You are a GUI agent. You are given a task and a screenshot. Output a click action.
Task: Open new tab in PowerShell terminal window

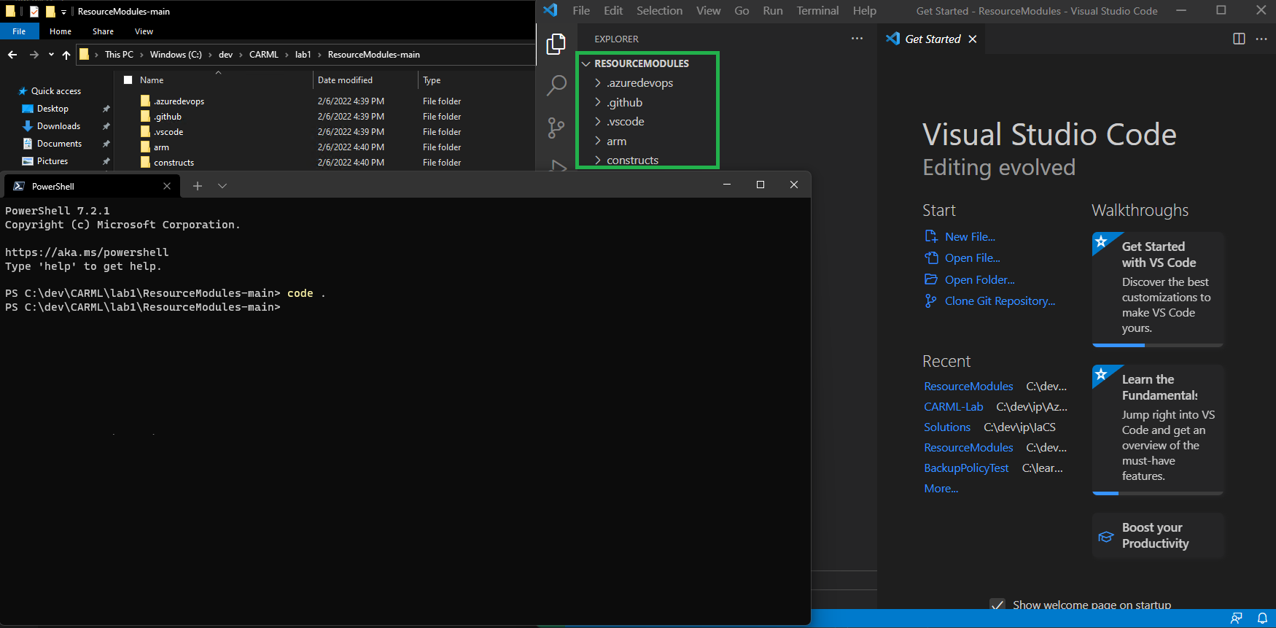197,186
